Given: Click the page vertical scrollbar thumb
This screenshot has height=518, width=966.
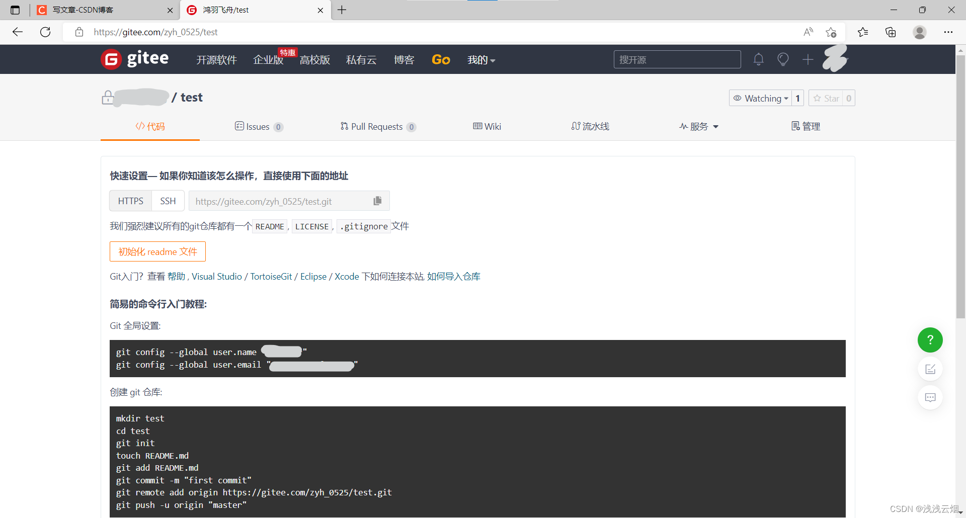Looking at the screenshot, I should 960,186.
